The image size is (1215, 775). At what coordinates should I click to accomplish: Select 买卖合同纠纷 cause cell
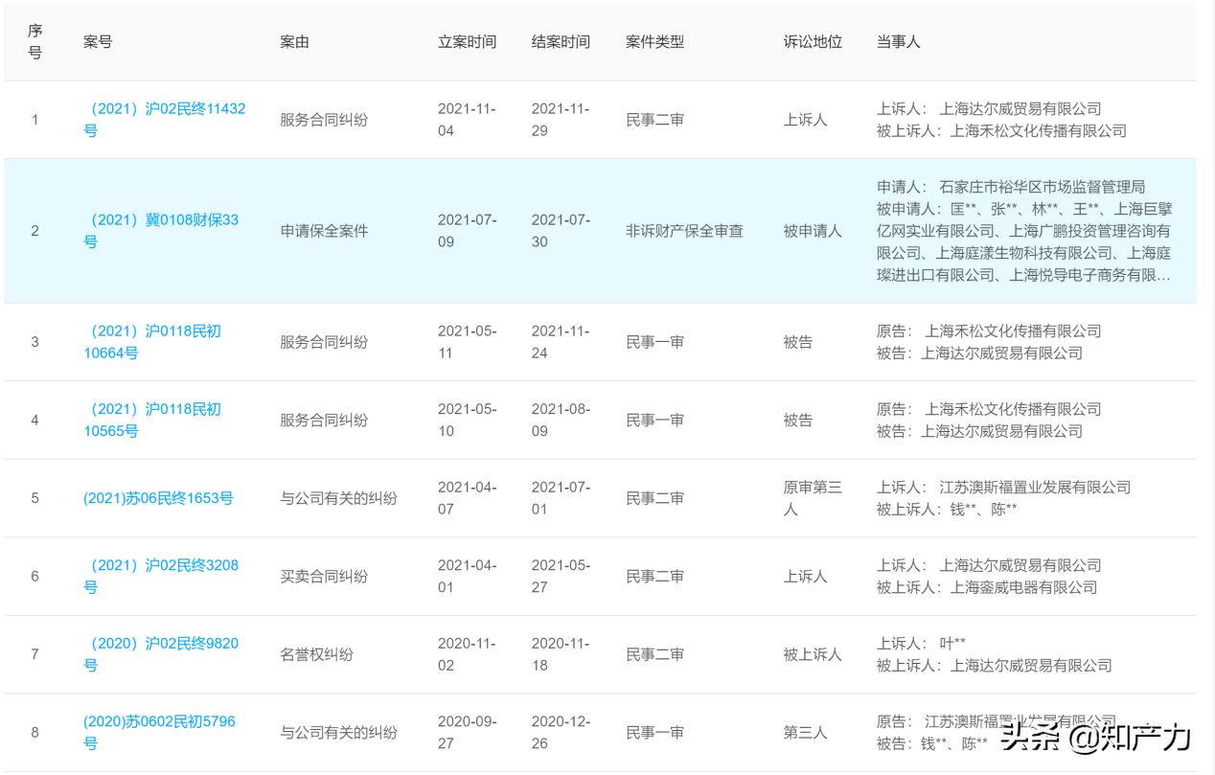click(324, 576)
